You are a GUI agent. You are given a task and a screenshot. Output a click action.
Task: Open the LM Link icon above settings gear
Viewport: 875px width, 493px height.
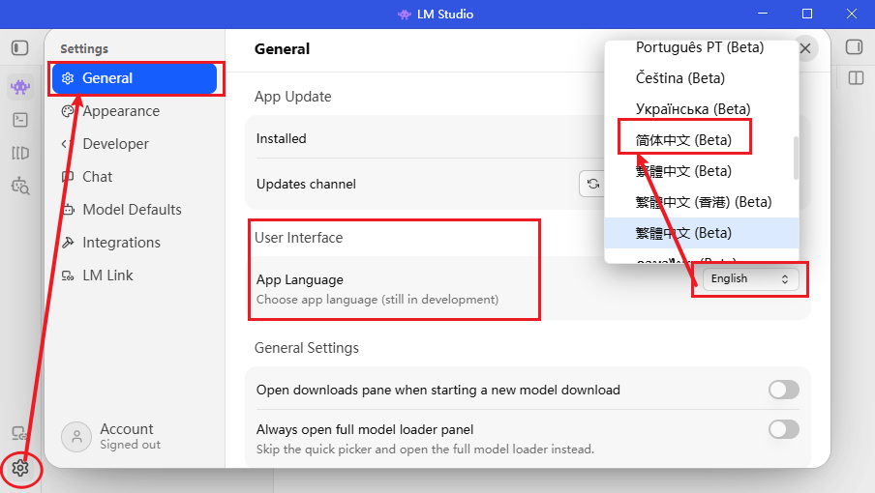[19, 433]
